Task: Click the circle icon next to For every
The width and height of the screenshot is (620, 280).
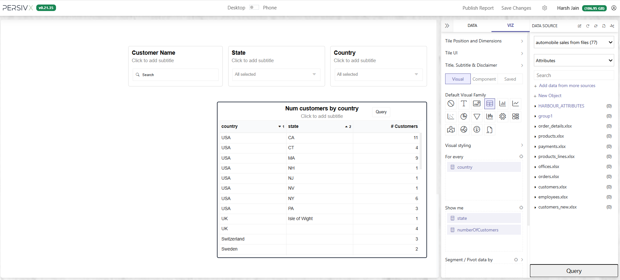Action: tap(521, 156)
